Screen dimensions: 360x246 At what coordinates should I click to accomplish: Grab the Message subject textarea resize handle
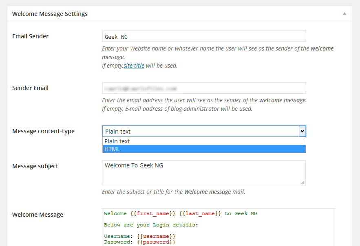303,182
